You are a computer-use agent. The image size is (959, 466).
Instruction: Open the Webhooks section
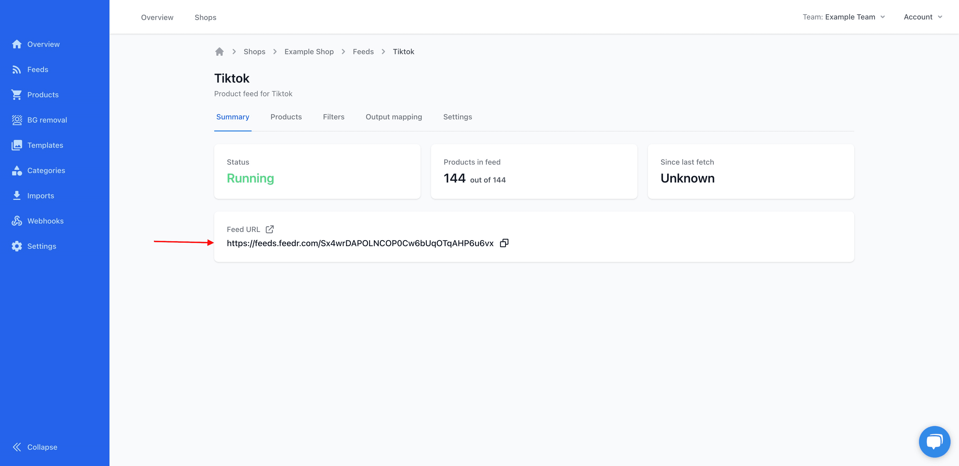(46, 221)
